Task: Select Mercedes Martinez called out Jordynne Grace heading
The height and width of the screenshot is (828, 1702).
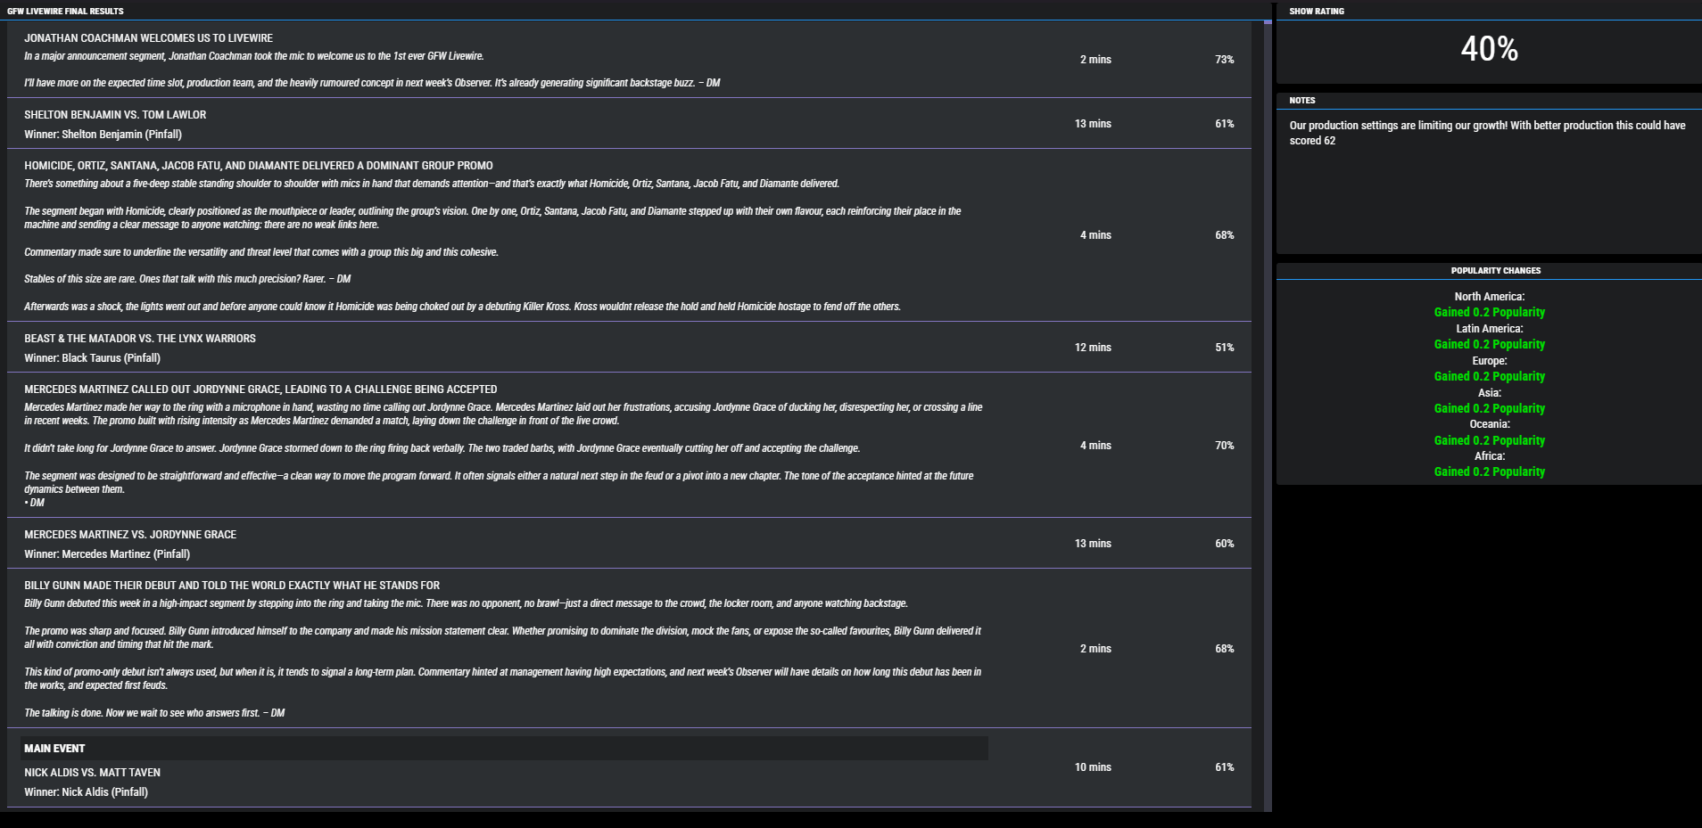Action: pos(260,389)
